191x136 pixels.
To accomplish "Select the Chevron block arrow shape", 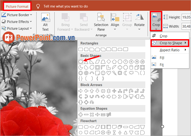I will click(x=120, y=97).
